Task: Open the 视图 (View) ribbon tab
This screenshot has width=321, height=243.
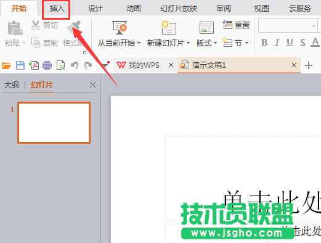Action: tap(262, 9)
